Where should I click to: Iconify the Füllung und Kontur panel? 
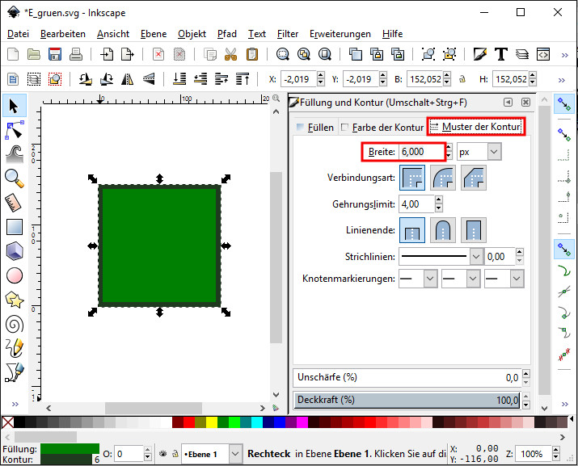pos(508,102)
